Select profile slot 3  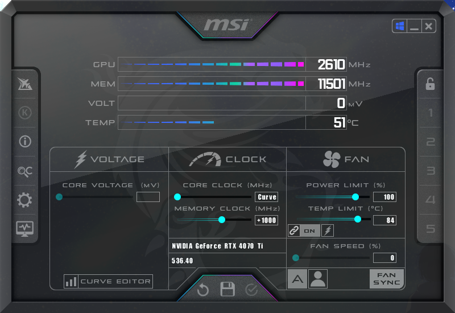pos(431,171)
